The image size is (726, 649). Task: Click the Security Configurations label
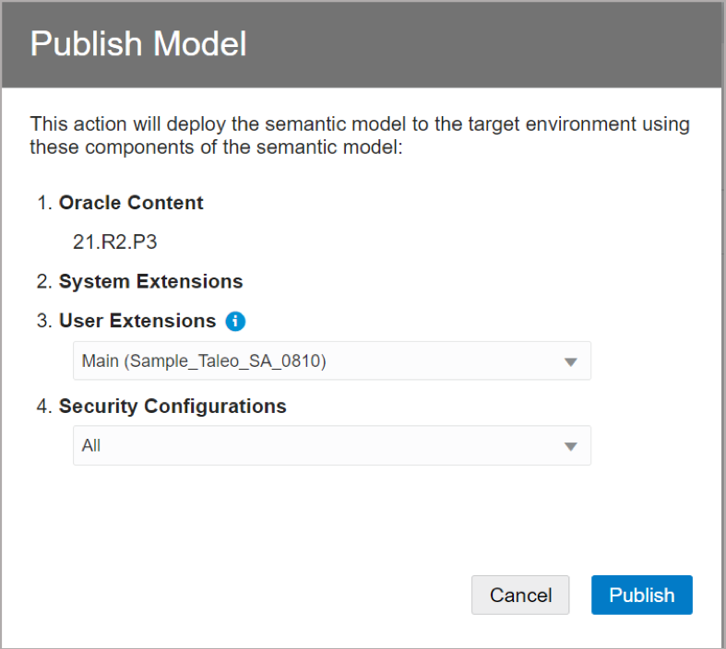[x=173, y=406]
